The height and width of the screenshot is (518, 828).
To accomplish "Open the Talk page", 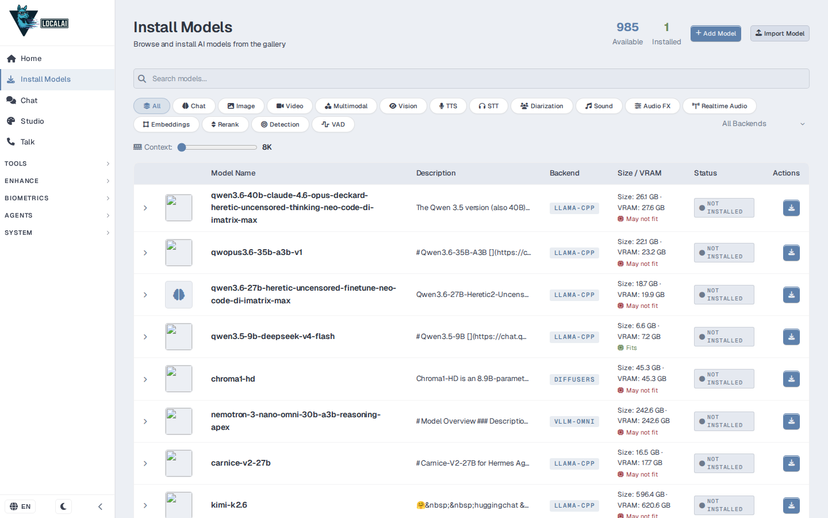I will [57, 142].
